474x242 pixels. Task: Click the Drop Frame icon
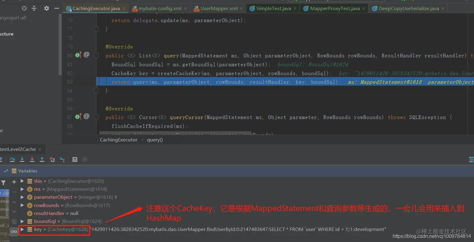[52, 160]
